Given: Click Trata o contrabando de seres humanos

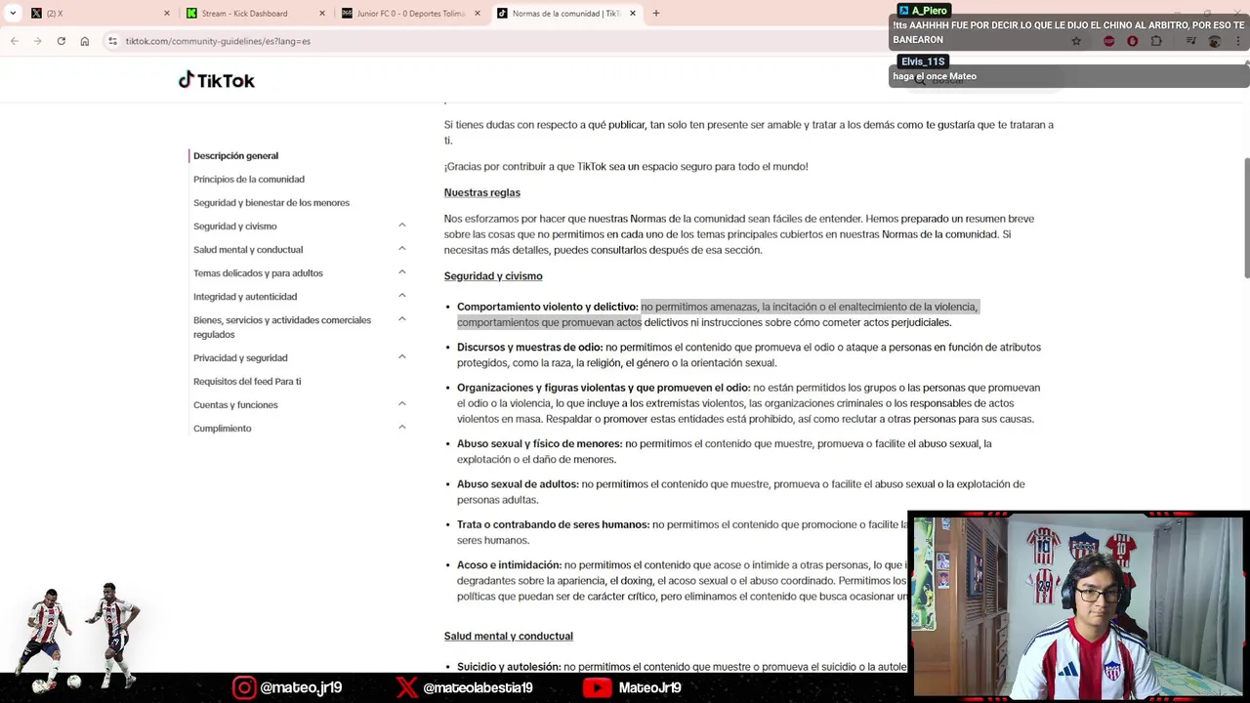Looking at the screenshot, I should tap(553, 524).
